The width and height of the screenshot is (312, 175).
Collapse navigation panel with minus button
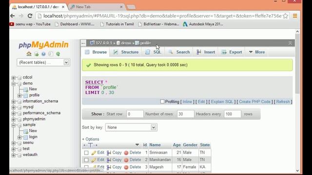83,43
